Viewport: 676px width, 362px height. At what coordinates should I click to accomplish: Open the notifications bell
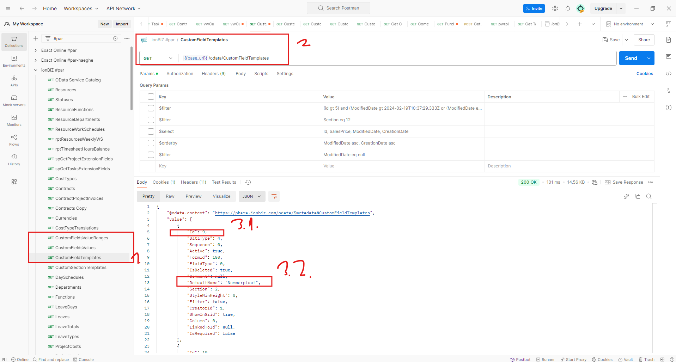pyautogui.click(x=568, y=8)
